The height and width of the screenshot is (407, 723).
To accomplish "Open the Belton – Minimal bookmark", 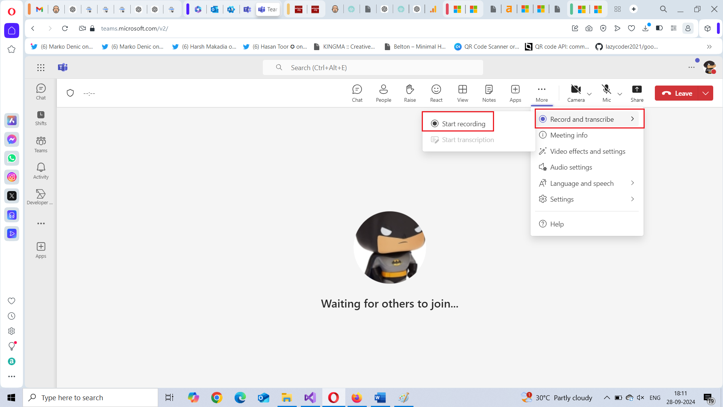I will point(415,47).
